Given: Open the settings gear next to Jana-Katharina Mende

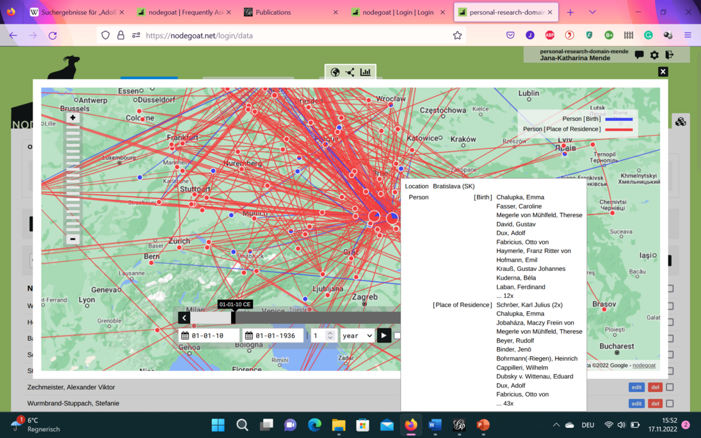Looking at the screenshot, I should pyautogui.click(x=654, y=55).
